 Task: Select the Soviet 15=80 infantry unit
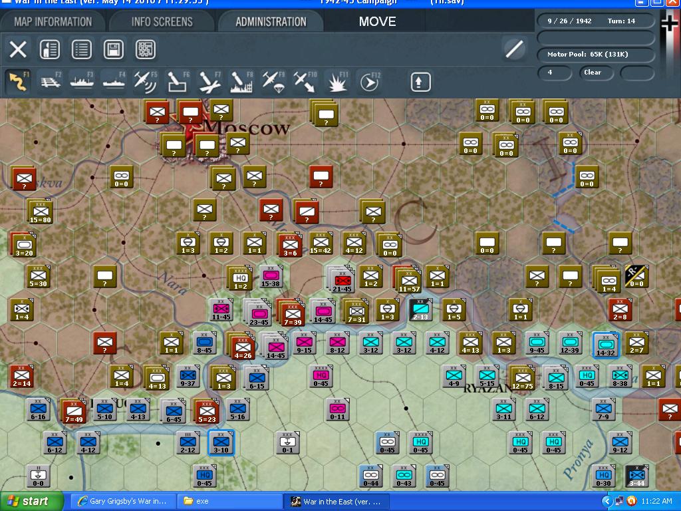pos(41,212)
